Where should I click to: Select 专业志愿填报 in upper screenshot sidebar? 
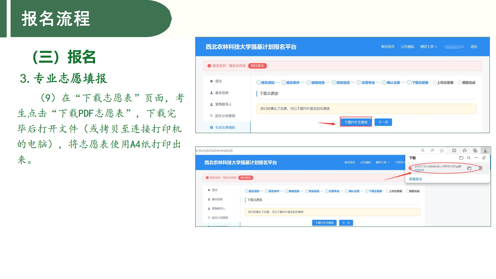coord(225,128)
